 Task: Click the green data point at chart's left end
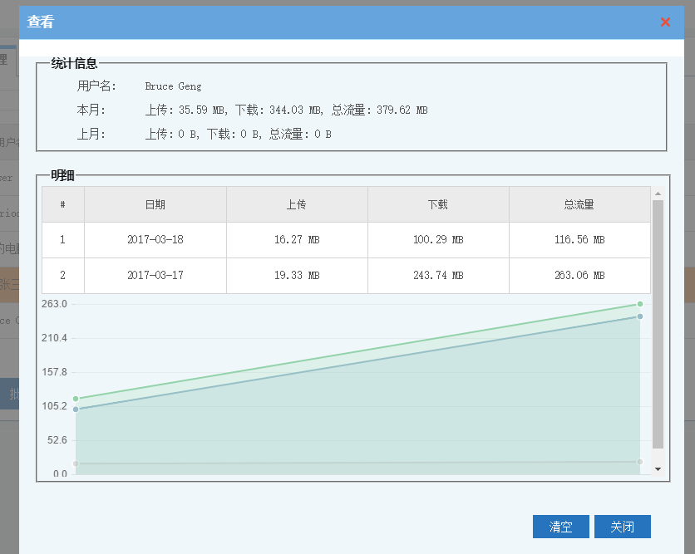pos(76,399)
